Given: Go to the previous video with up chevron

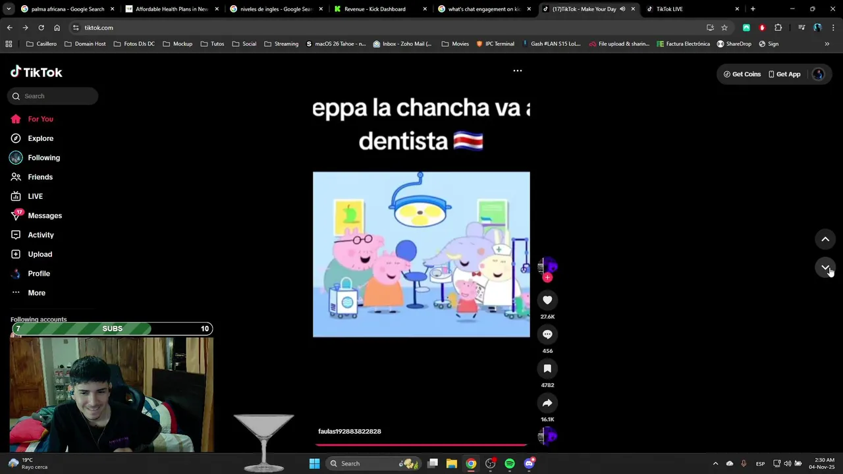Looking at the screenshot, I should 825,239.
